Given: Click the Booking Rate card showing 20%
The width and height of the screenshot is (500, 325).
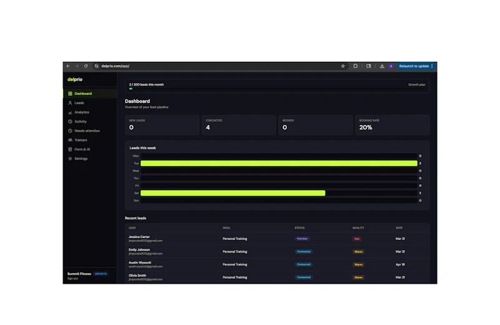Looking at the screenshot, I should (x=392, y=125).
